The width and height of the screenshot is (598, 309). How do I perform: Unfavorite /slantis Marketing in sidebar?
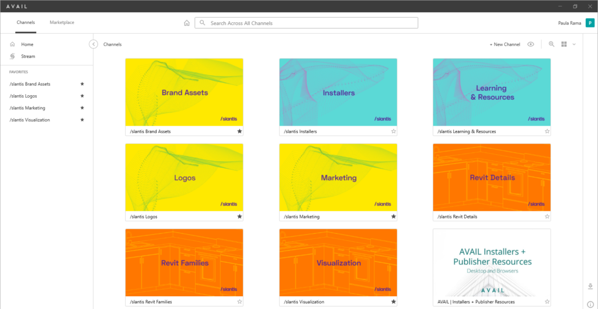point(82,108)
